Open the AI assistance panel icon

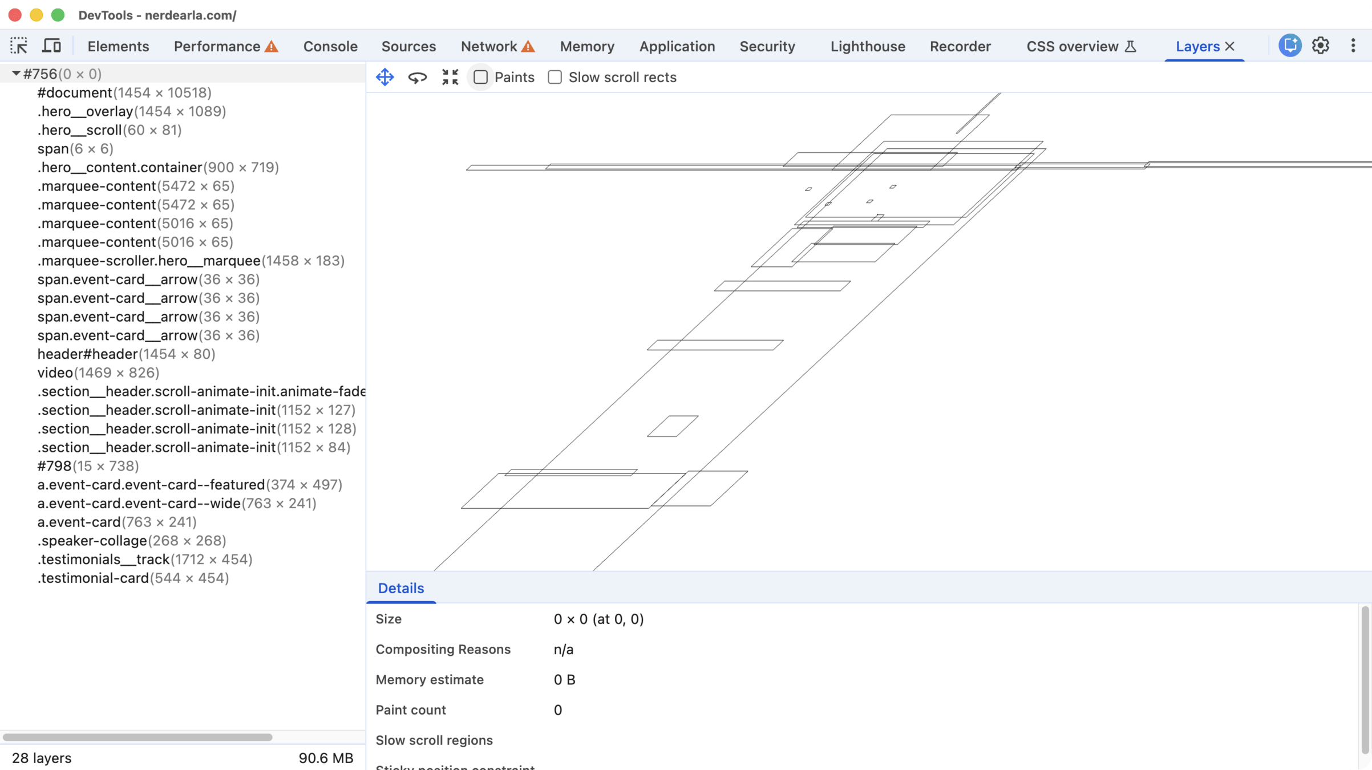[x=1289, y=46]
